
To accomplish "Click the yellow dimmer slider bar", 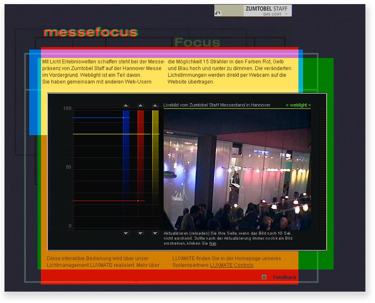I will tap(155, 171).
